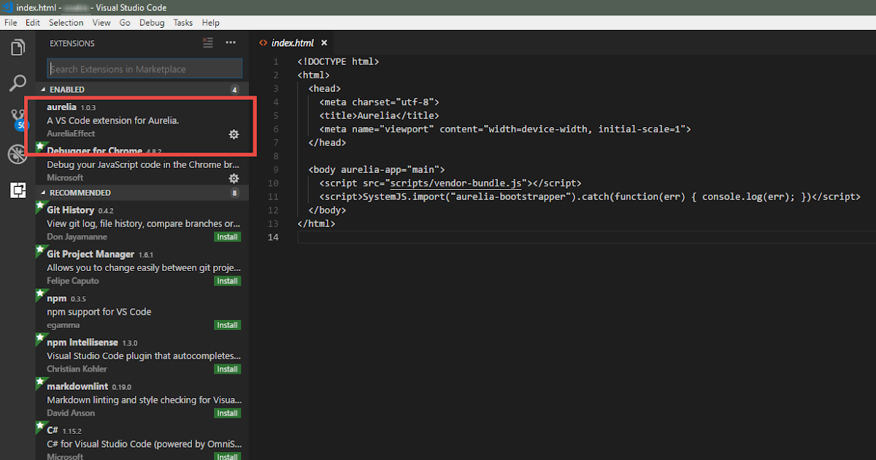Open the Debug menu

(x=152, y=23)
